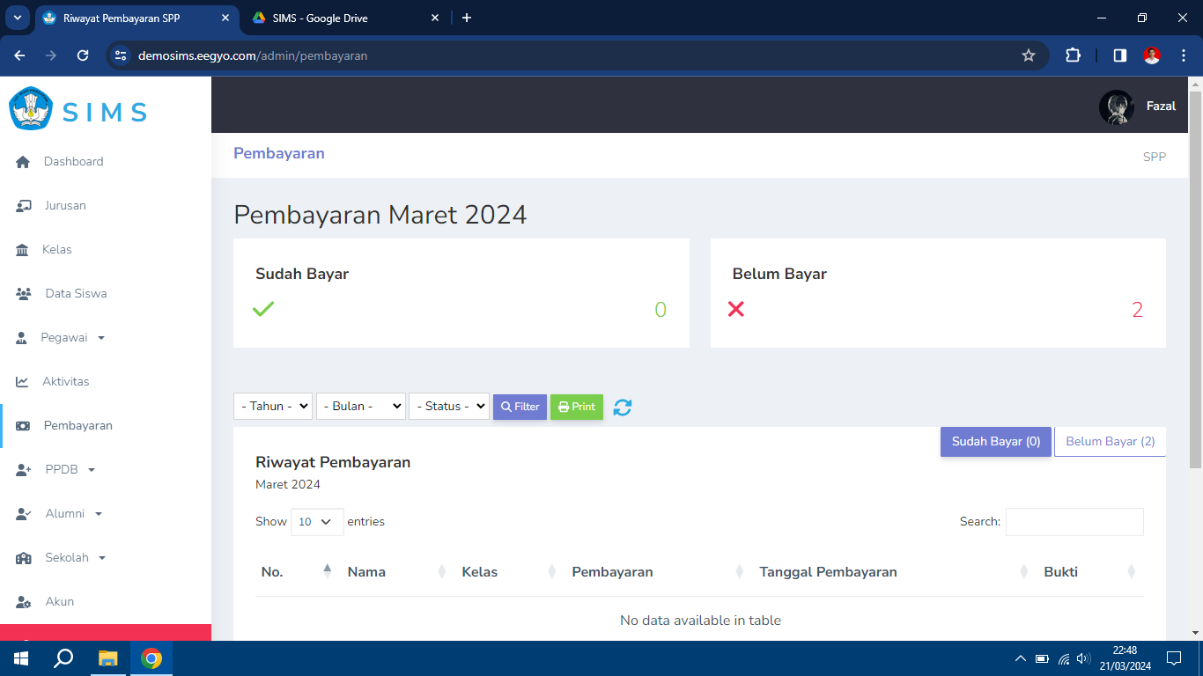Click the Aktivitas chart icon
Screen dimensions: 1203x676
23,382
